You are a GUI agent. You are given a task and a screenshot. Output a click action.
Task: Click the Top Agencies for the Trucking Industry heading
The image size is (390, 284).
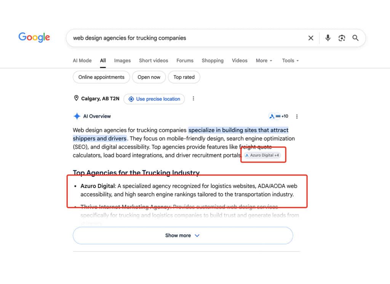pyautogui.click(x=136, y=173)
